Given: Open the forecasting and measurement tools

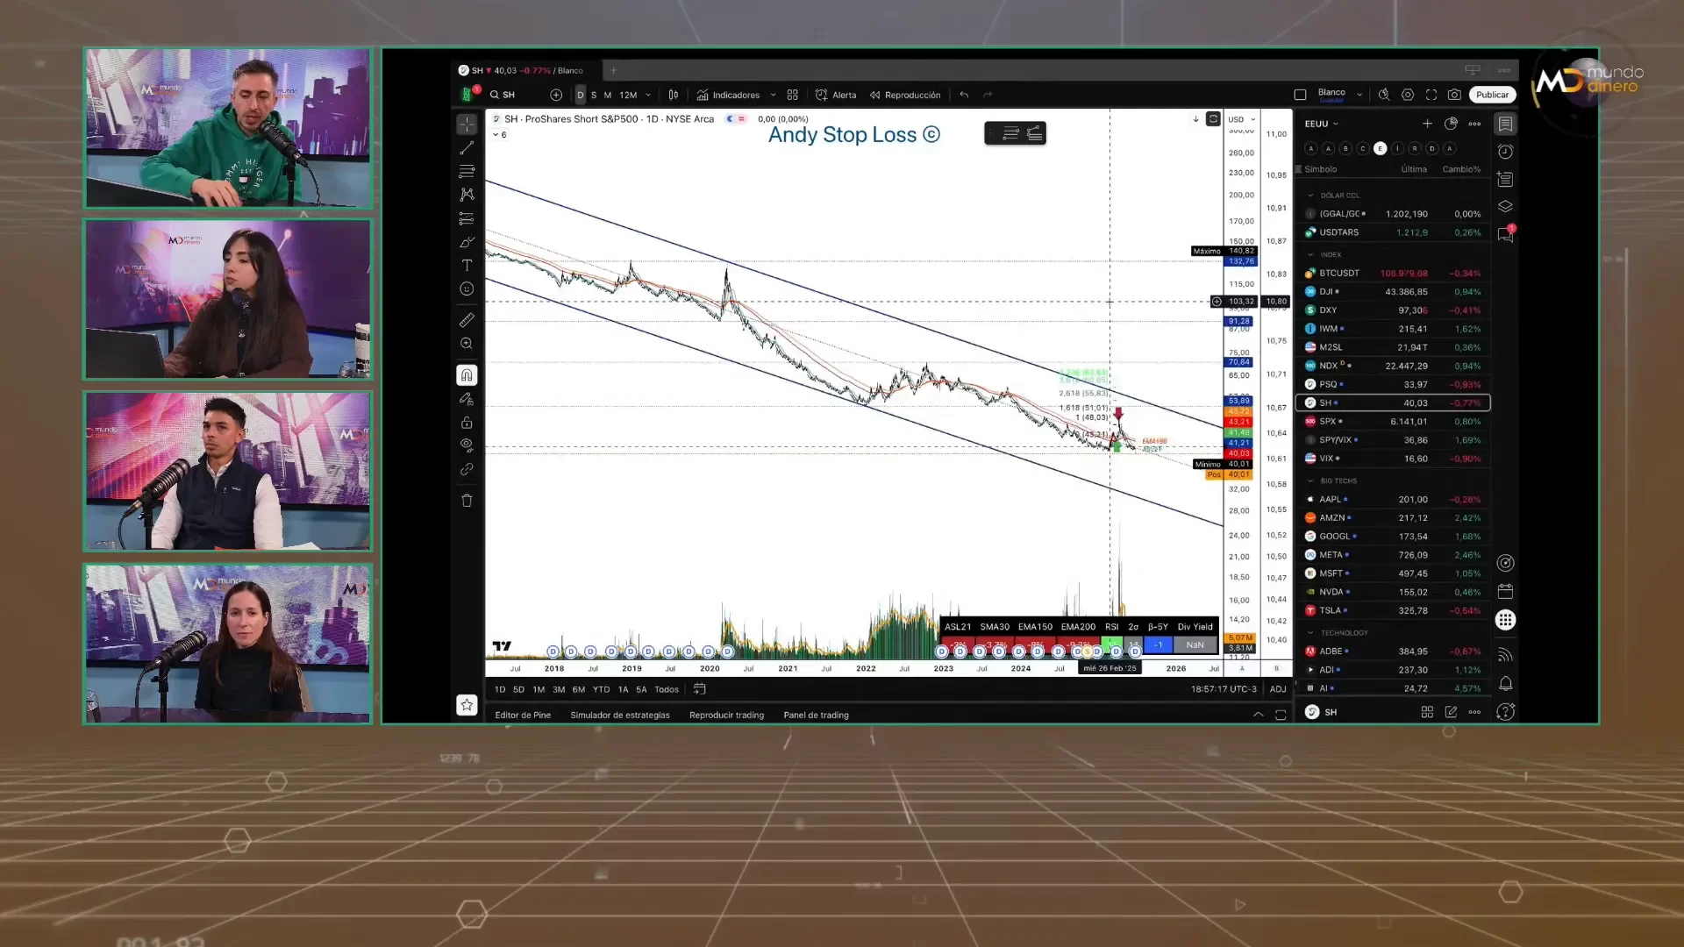Looking at the screenshot, I should pos(467,218).
